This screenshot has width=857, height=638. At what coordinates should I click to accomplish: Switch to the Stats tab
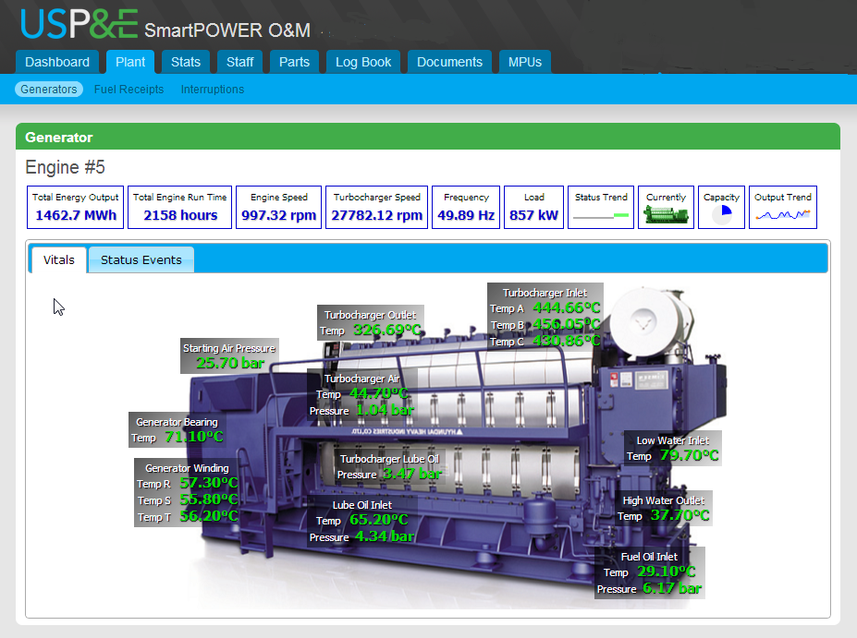(186, 62)
